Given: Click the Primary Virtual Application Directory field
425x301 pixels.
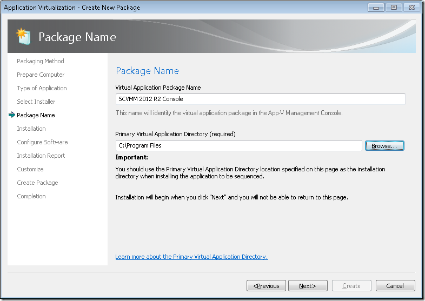Looking at the screenshot, I should 238,145.
